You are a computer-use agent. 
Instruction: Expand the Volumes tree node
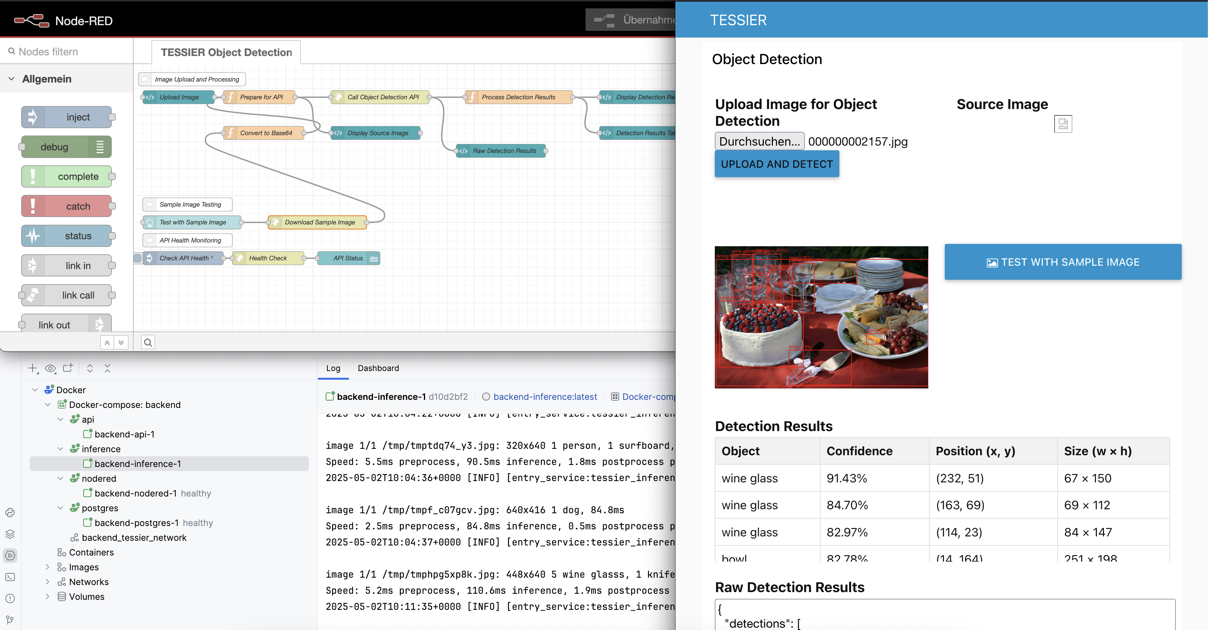(x=47, y=596)
